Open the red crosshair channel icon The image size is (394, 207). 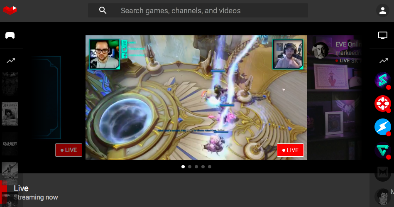pyautogui.click(x=382, y=103)
